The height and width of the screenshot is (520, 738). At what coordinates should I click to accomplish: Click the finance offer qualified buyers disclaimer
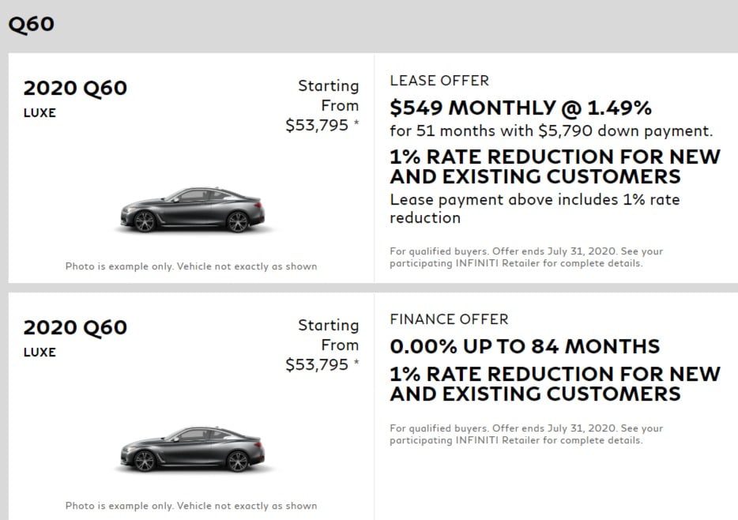(x=526, y=435)
